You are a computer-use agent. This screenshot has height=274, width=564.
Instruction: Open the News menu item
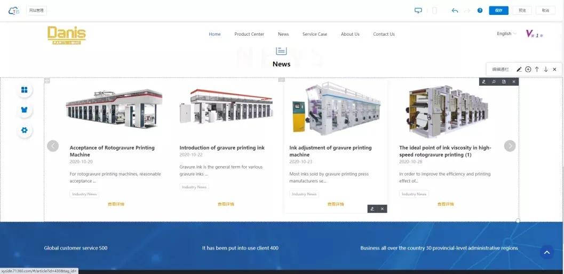pos(283,34)
